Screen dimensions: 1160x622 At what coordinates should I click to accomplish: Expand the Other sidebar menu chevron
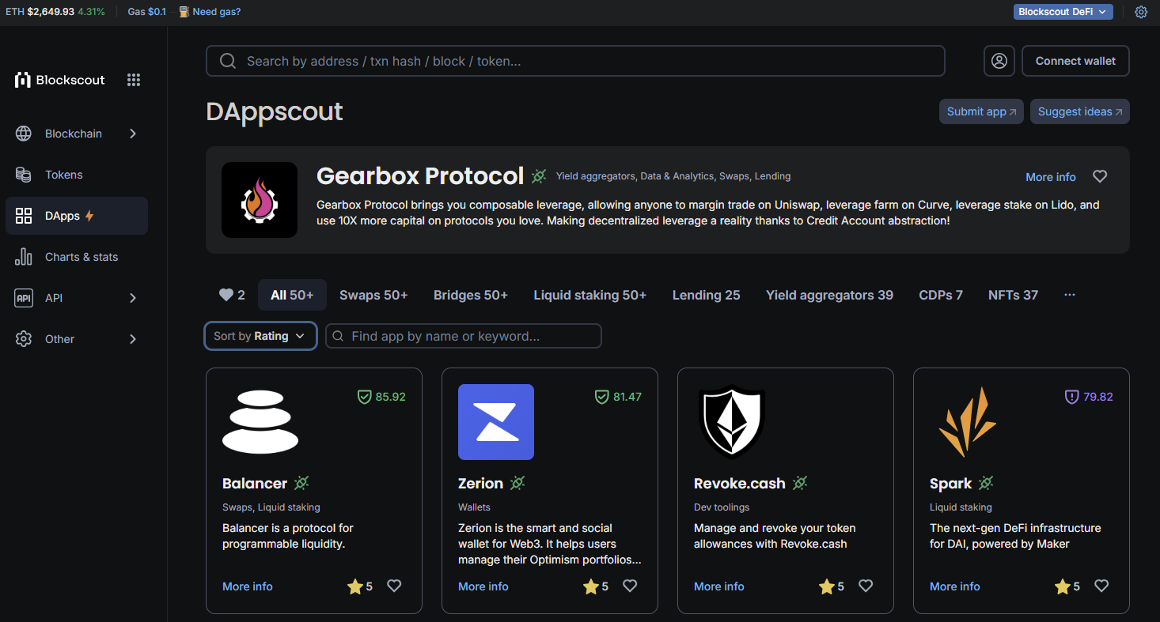tap(133, 339)
